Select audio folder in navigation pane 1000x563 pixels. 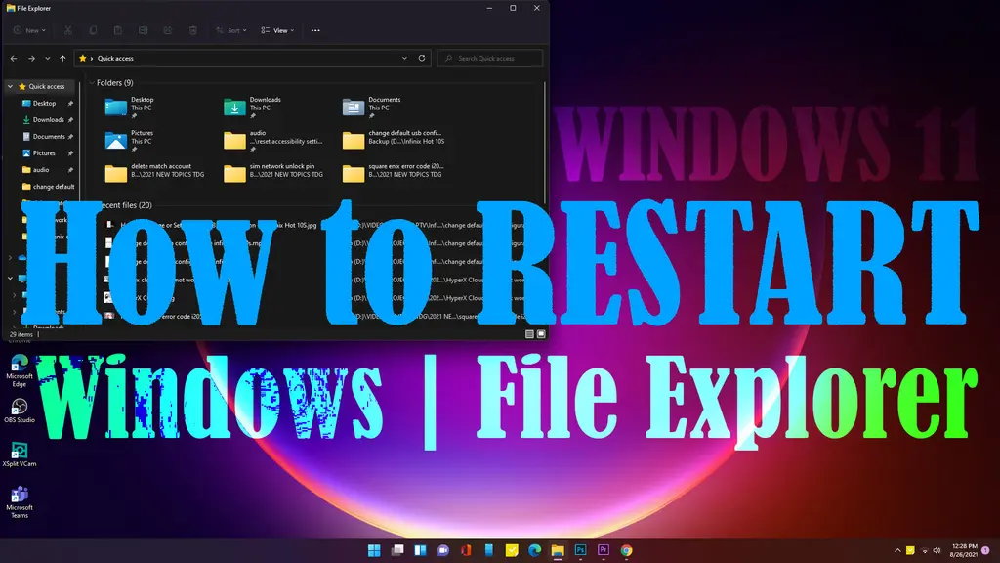click(x=41, y=170)
